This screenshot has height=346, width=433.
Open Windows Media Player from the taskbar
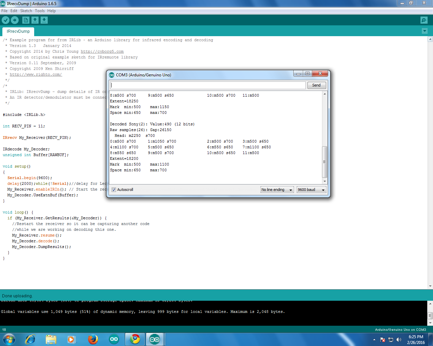(x=71, y=339)
